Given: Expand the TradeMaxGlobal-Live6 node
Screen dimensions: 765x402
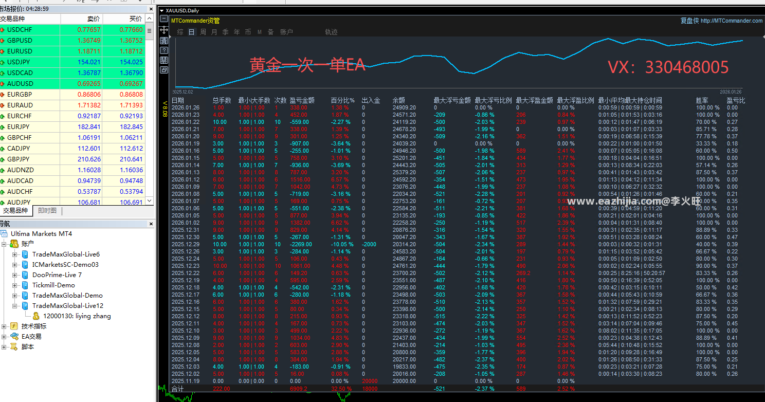Looking at the screenshot, I should pos(14,254).
